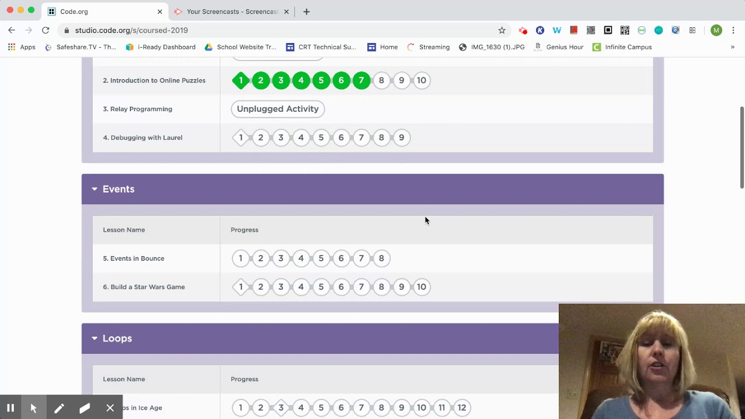Select the cursor pointer tool in the screencast toolbar
This screenshot has height=419, width=745.
point(33,409)
